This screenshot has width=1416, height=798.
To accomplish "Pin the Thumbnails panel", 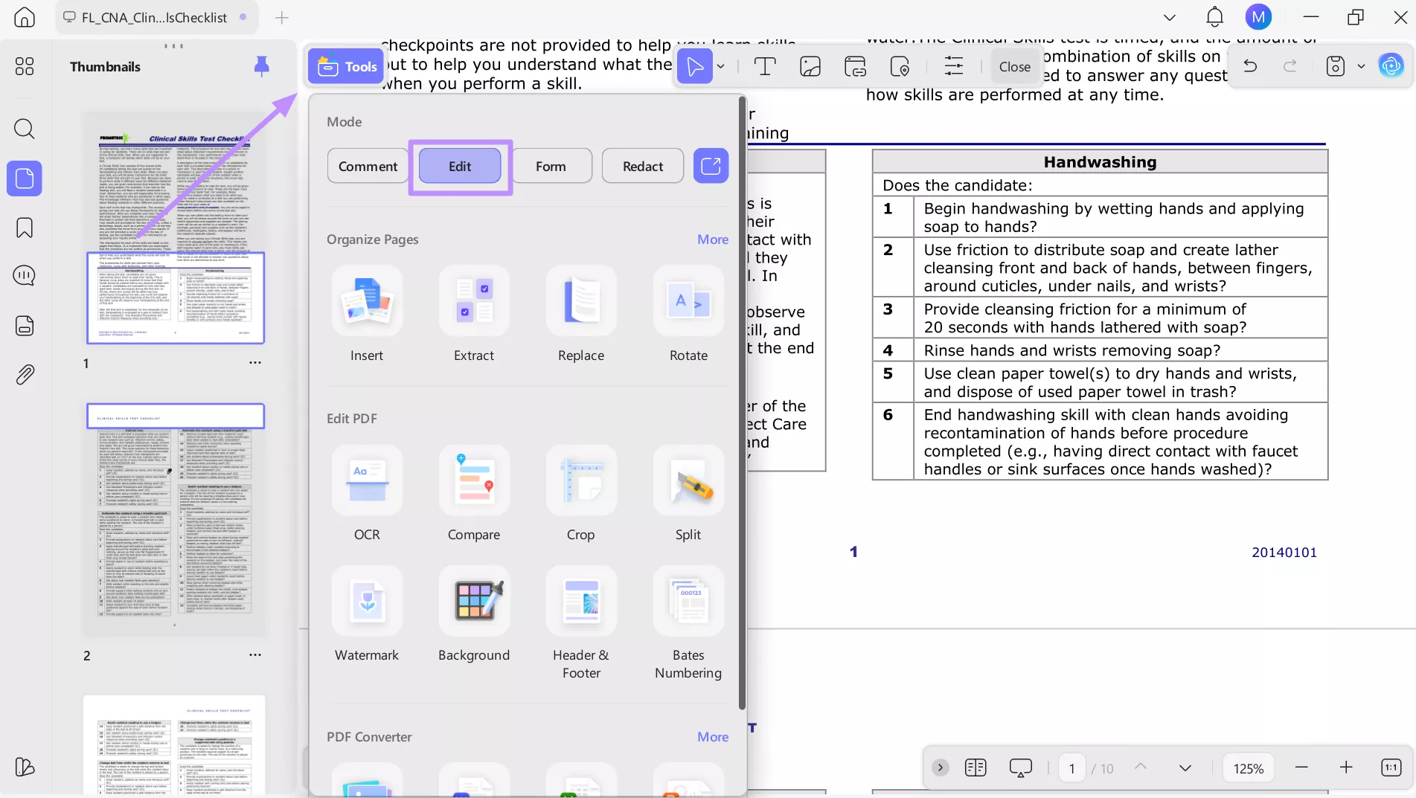I will 261,66.
